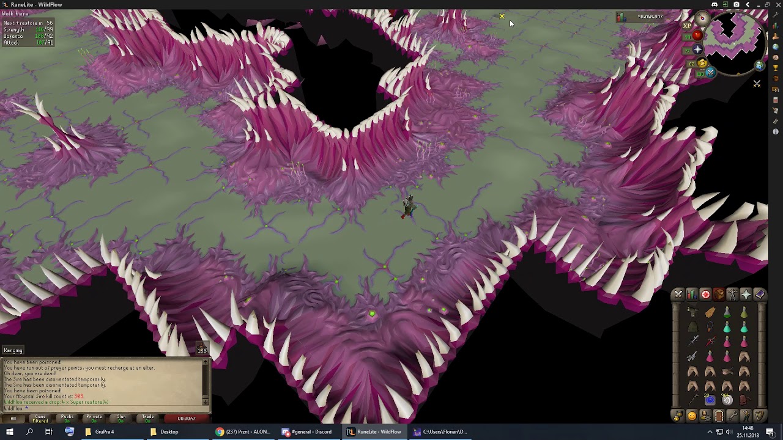Click the Ranging status label

[13, 350]
